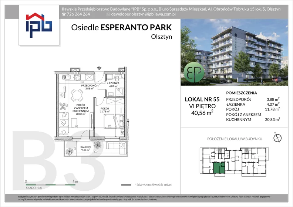Click the phone icon before 726 264 264
Image resolution: width=293 pixels, height=207 pixels.
click(64, 14)
